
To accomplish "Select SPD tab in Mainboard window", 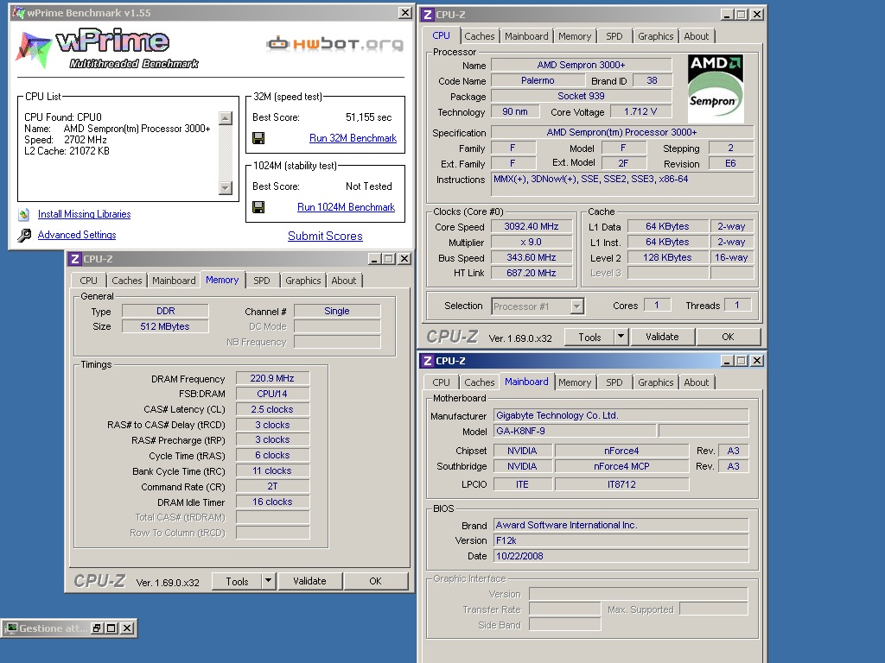I will pyautogui.click(x=614, y=382).
